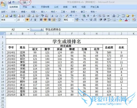
Task: Click the copy icon
Action: [56, 16]
